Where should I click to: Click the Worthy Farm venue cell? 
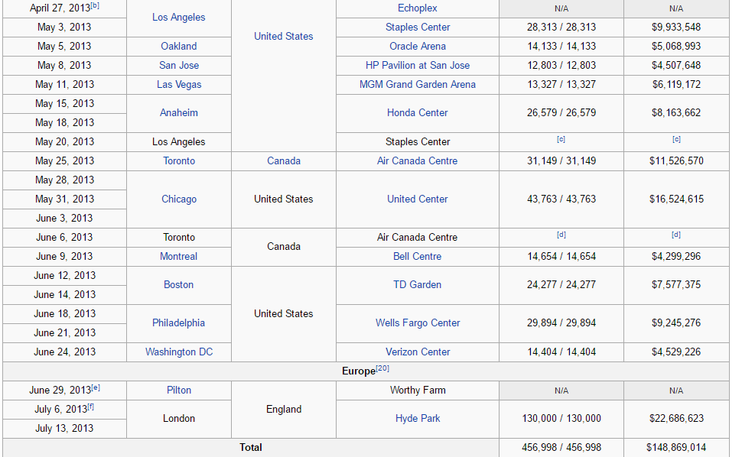(418, 390)
